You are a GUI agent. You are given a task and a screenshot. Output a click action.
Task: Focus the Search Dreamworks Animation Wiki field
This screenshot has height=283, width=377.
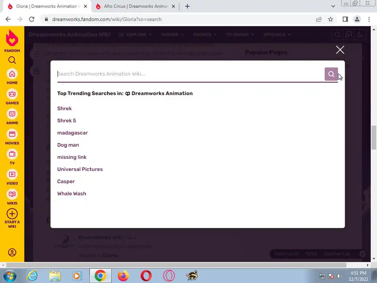point(190,74)
